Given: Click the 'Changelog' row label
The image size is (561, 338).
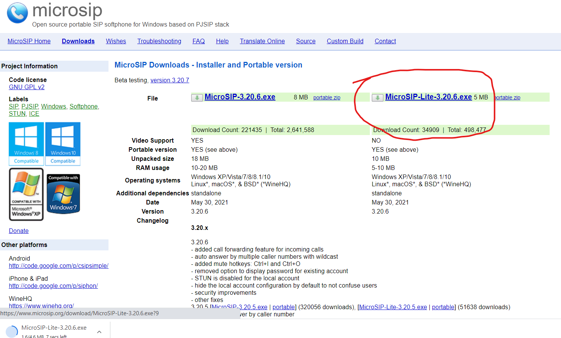Looking at the screenshot, I should coord(152,220).
